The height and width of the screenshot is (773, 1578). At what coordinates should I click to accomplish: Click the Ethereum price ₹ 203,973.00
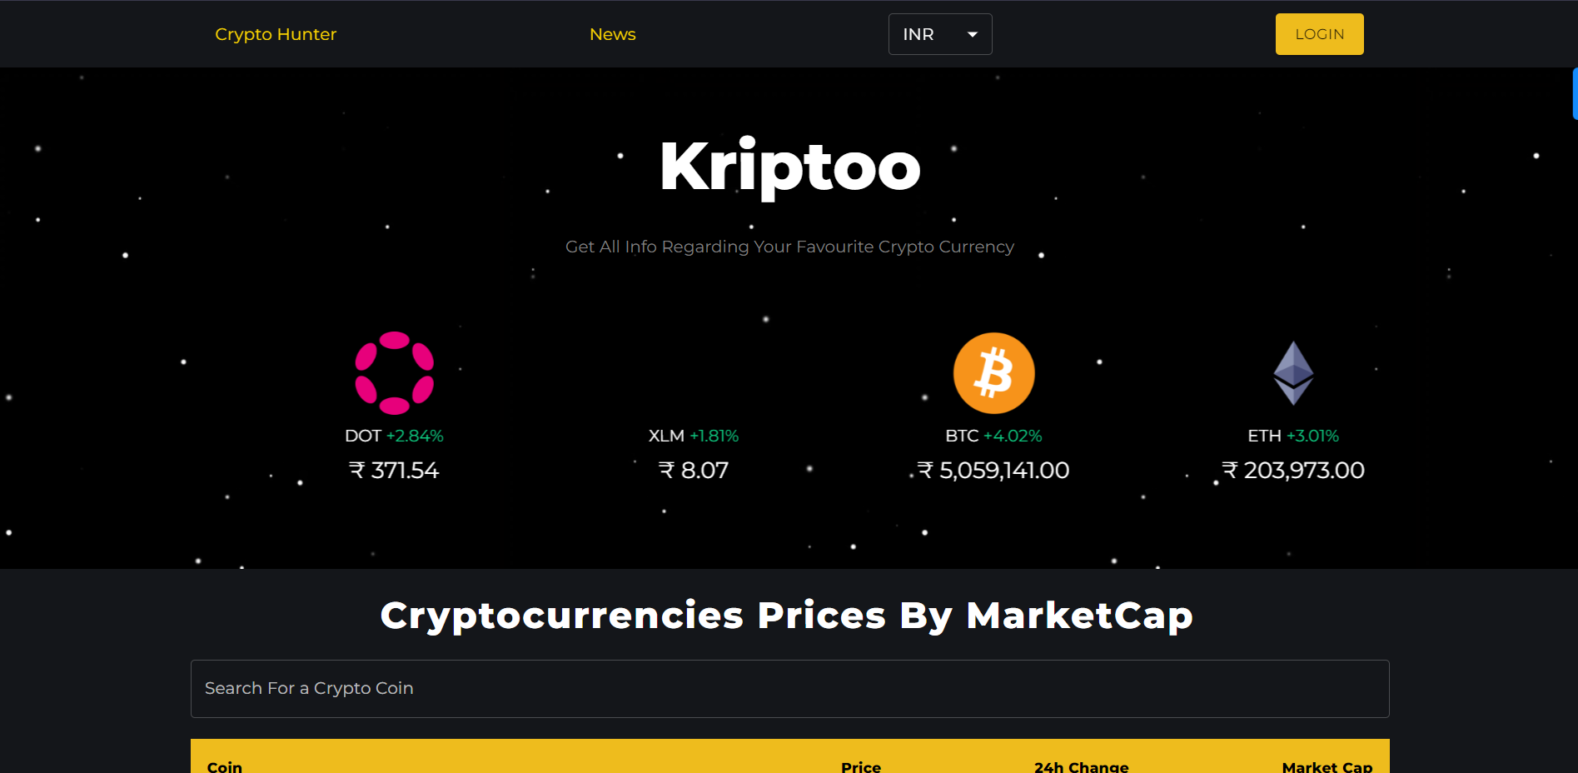[1293, 471]
